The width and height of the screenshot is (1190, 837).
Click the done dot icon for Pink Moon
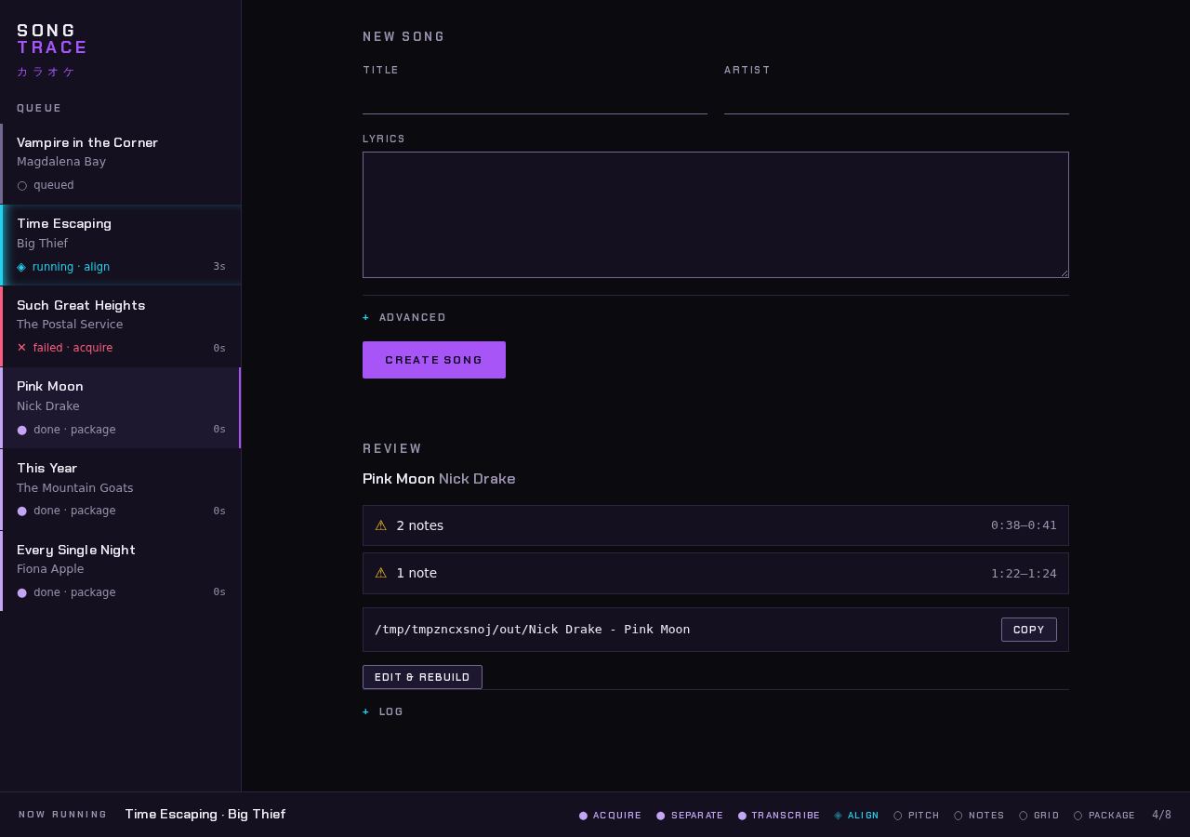(x=22, y=430)
